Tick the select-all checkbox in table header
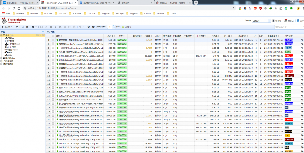Viewport: 304px width, 153px height. point(53,36)
